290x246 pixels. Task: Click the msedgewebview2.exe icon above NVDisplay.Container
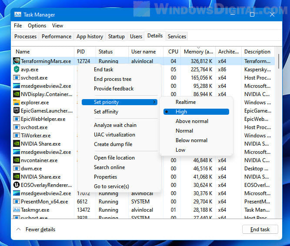[17, 86]
